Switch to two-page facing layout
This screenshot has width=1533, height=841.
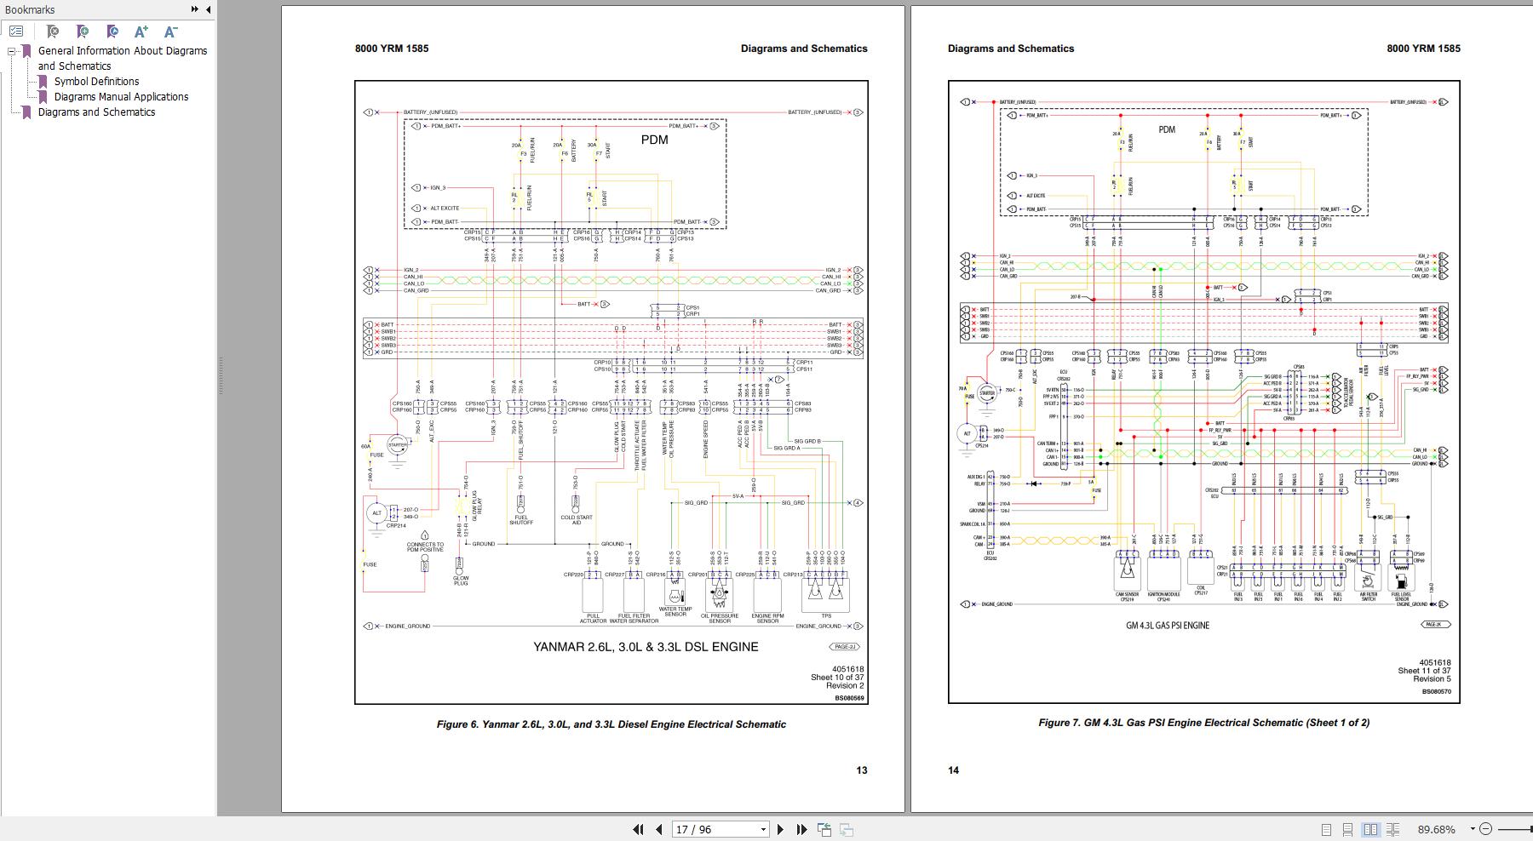point(1370,829)
